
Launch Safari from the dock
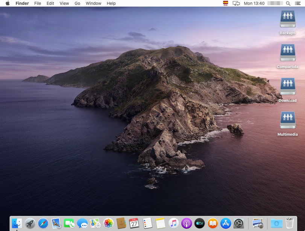coord(43,223)
